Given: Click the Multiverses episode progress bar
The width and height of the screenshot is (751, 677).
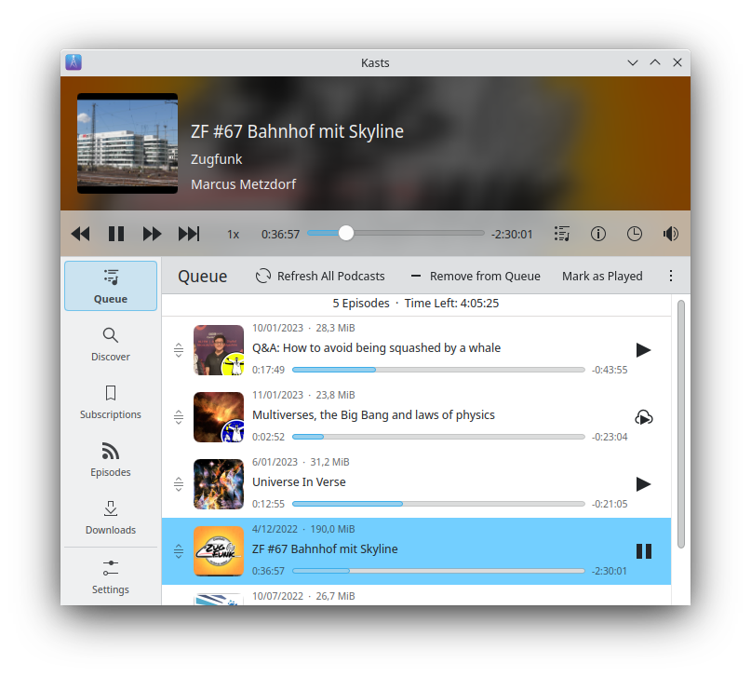Looking at the screenshot, I should (438, 437).
